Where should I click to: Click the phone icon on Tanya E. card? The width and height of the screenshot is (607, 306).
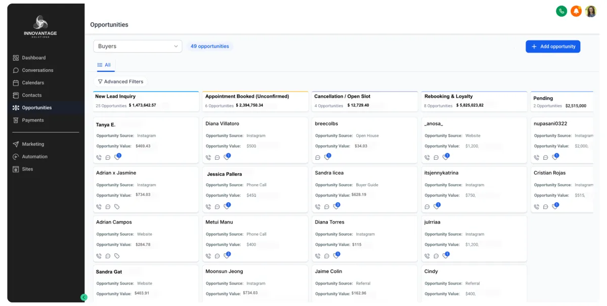(x=99, y=157)
